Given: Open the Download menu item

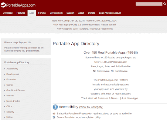Looking at the screenshot, I should [8, 13].
